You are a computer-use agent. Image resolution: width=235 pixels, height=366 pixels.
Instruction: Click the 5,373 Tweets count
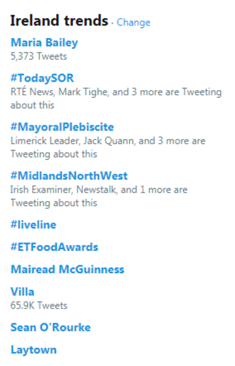click(x=39, y=56)
